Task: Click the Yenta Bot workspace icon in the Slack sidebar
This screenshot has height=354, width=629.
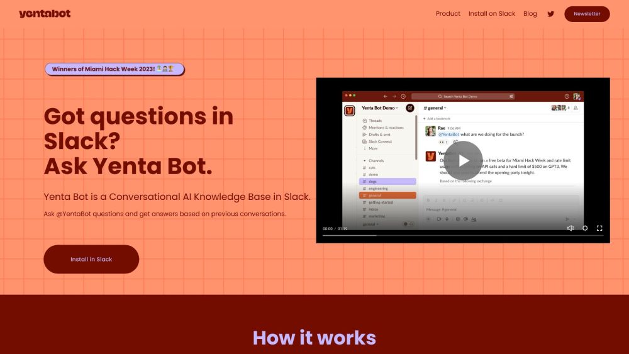Action: click(350, 111)
